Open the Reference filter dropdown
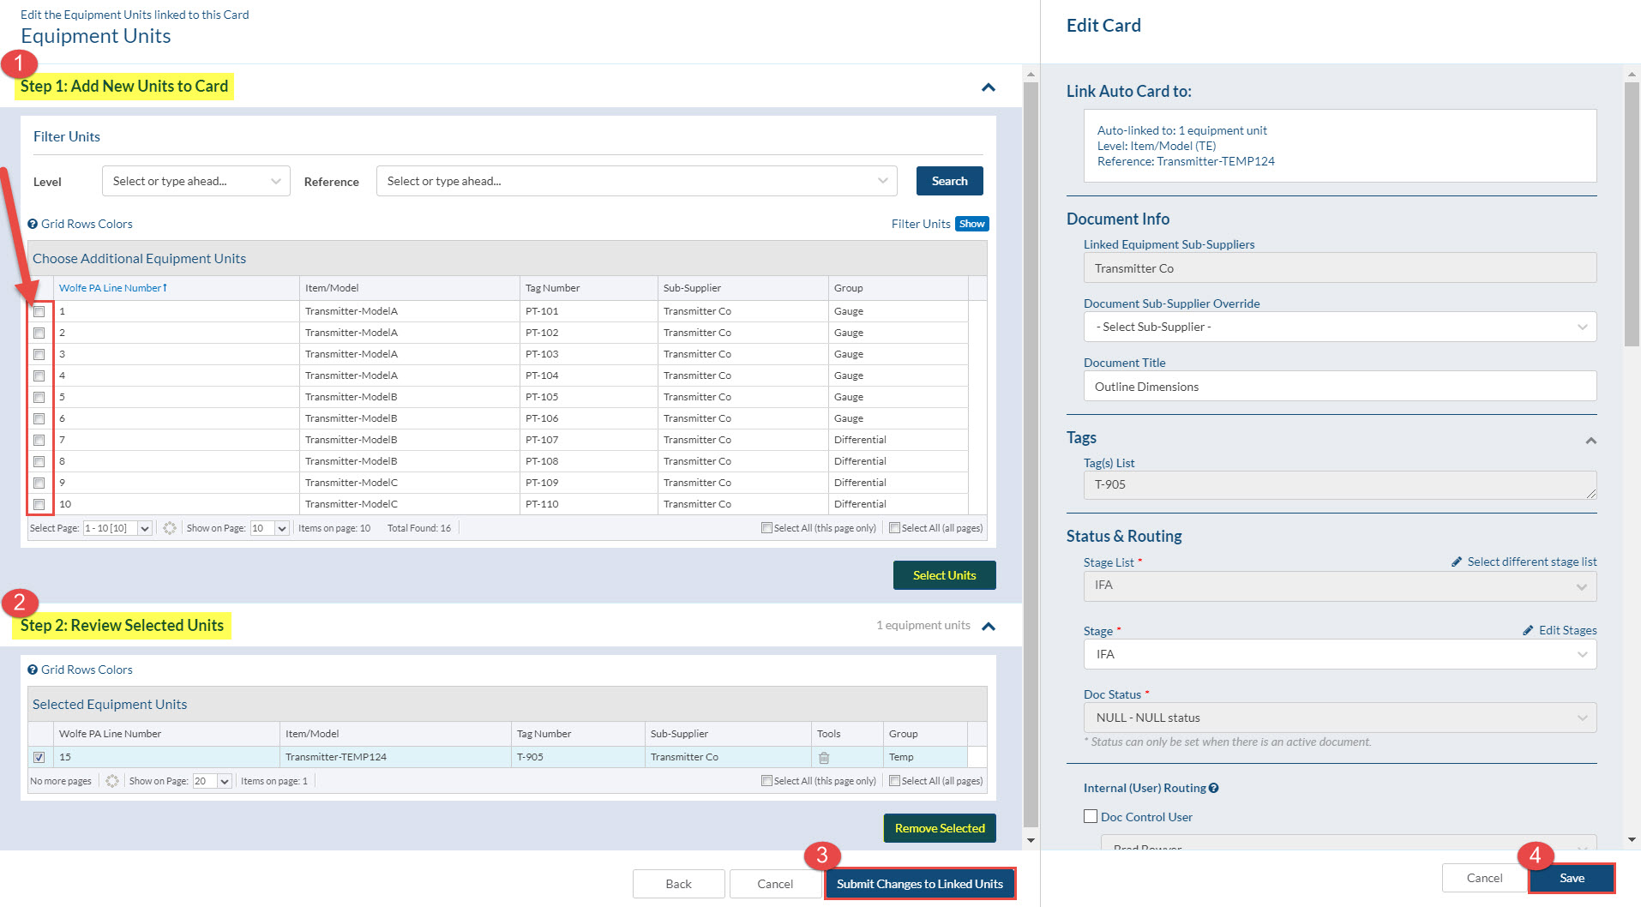Image resolution: width=1641 pixels, height=907 pixels. click(636, 181)
